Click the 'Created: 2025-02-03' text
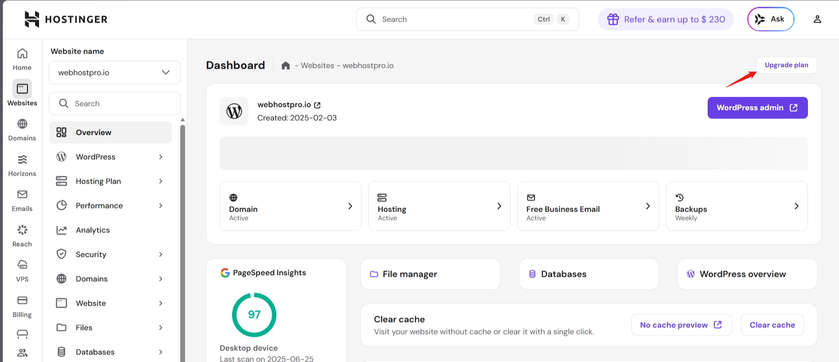 [297, 118]
